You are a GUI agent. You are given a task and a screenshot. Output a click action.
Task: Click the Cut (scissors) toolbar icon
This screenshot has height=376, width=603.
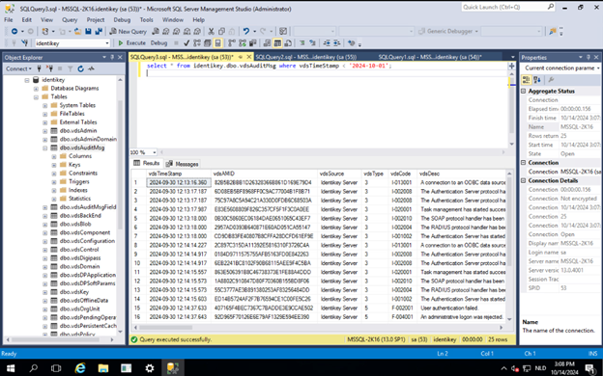211,32
